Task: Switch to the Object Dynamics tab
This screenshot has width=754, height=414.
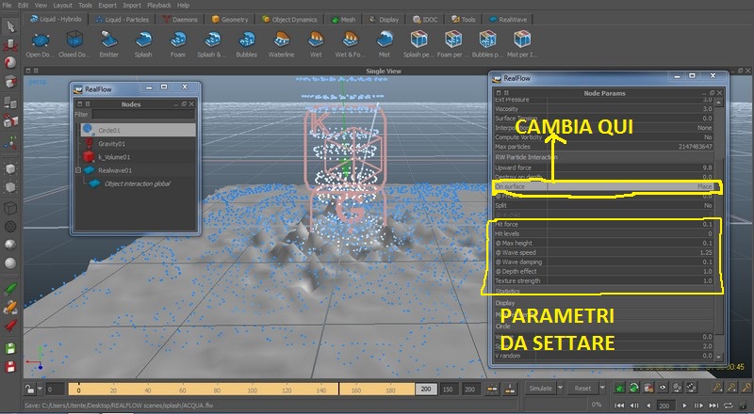Action: [289, 19]
